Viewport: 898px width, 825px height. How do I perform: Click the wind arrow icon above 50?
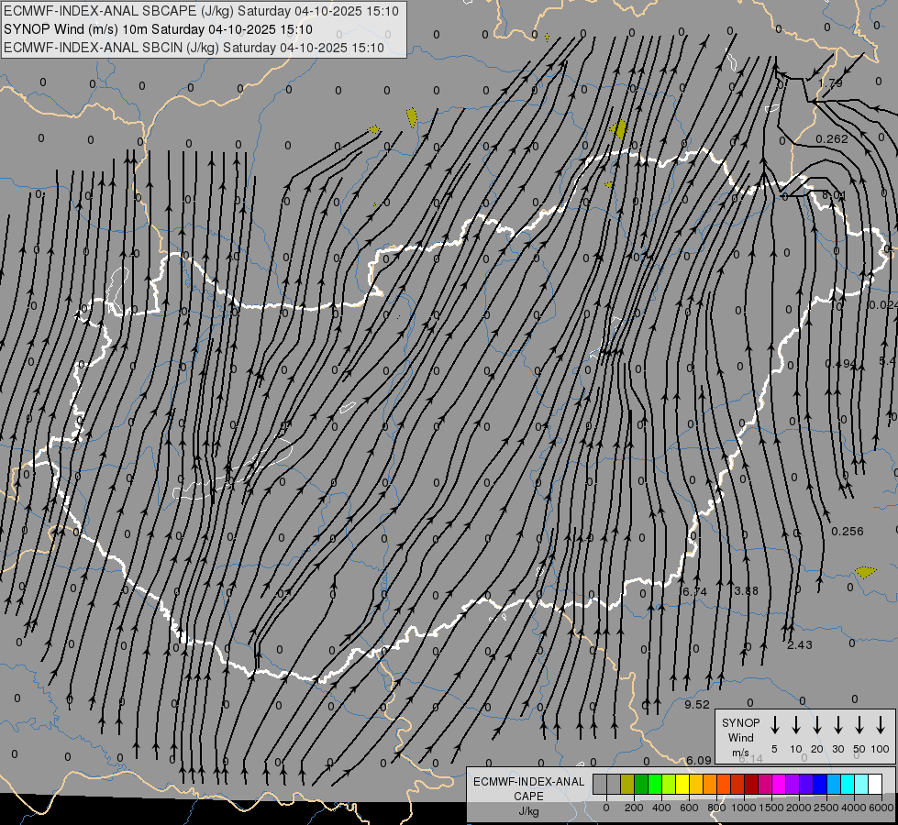(x=859, y=725)
